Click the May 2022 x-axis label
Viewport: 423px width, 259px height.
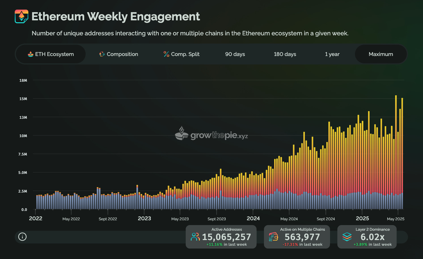click(x=71, y=219)
